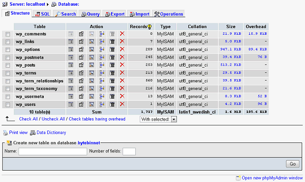The height and width of the screenshot is (182, 305).
Task: Open the Export tab
Action: [114, 14]
